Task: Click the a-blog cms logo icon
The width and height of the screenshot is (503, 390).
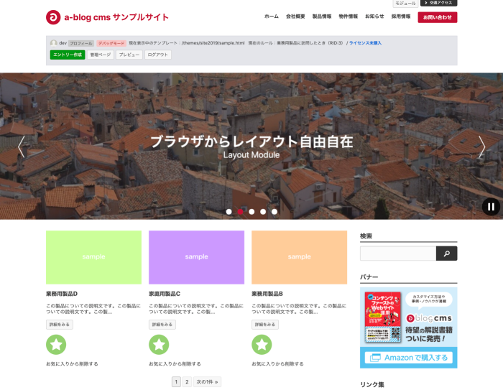Action: click(x=53, y=17)
